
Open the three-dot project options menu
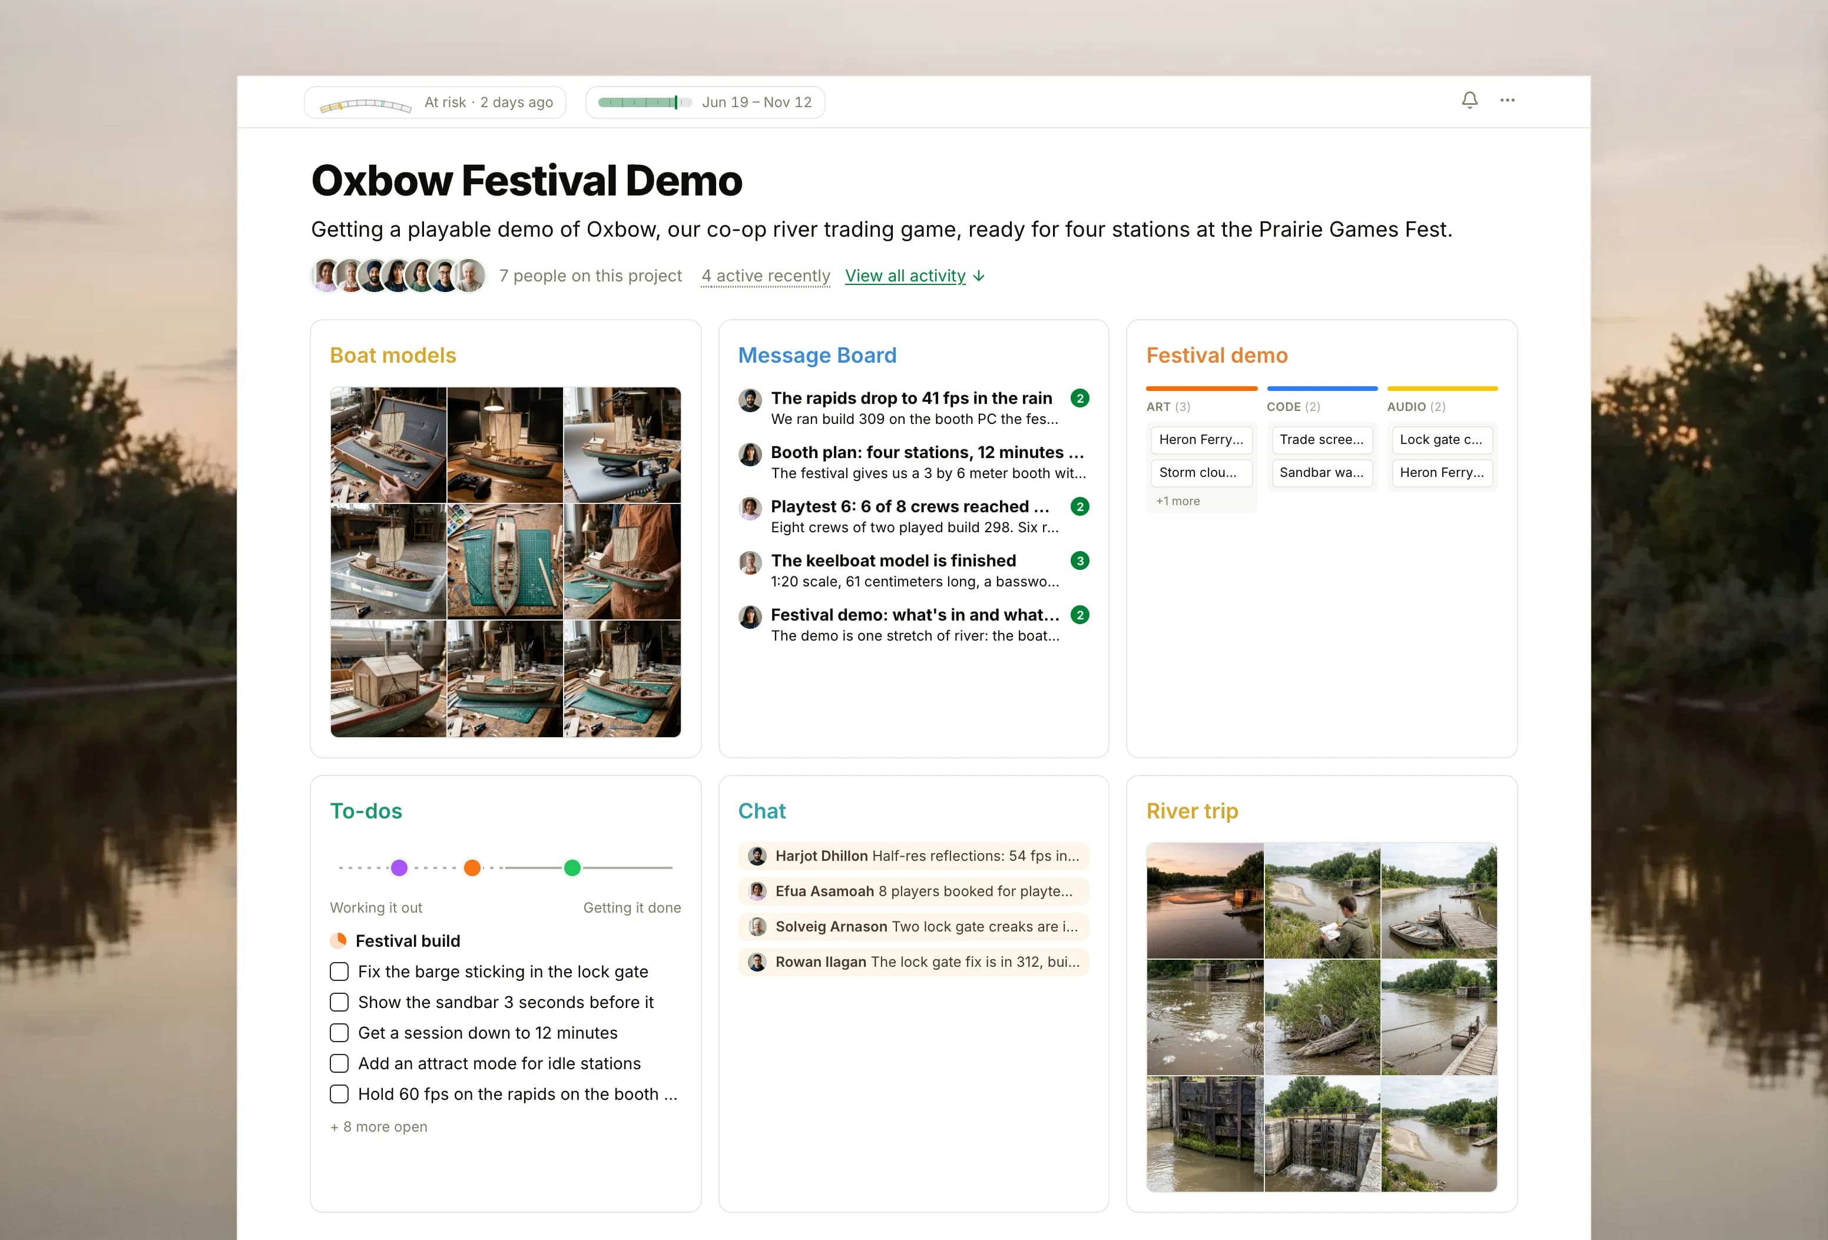point(1507,101)
